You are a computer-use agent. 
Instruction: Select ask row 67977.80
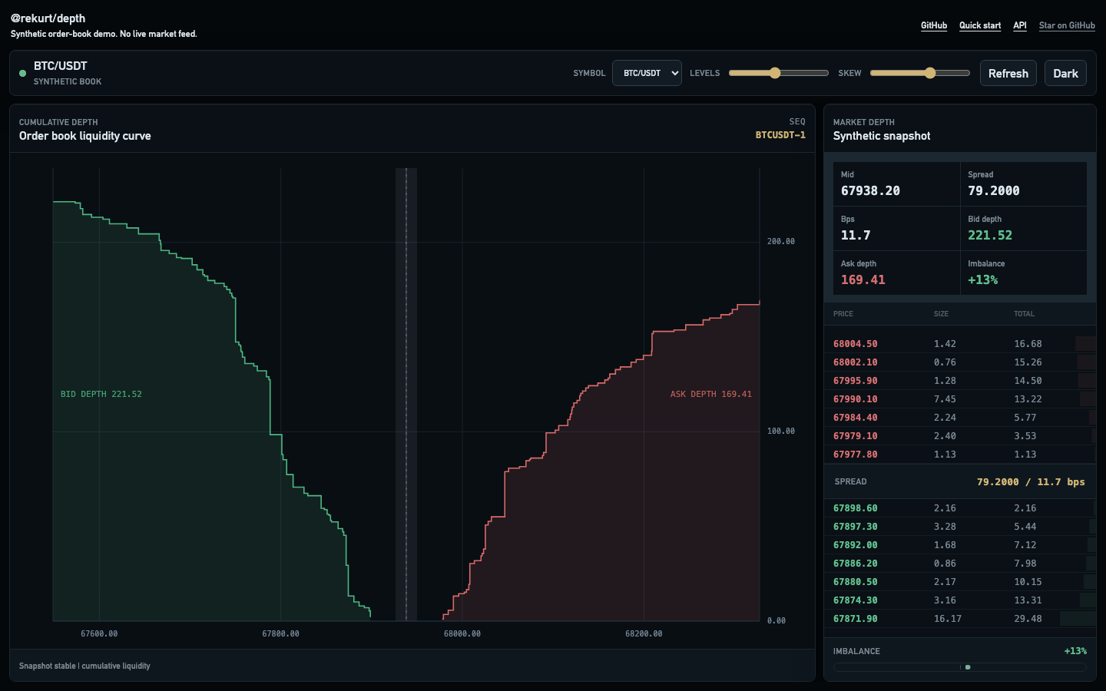click(x=960, y=455)
